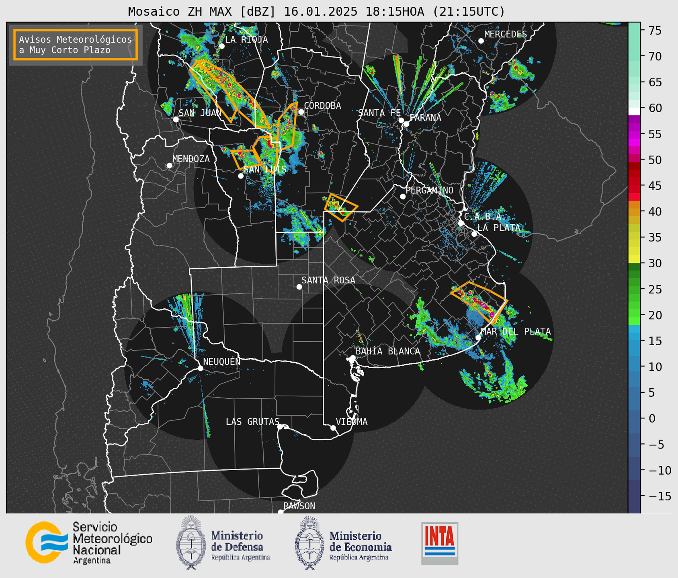
Task: Click the BAHÍA BLANCA city label
Action: [388, 351]
